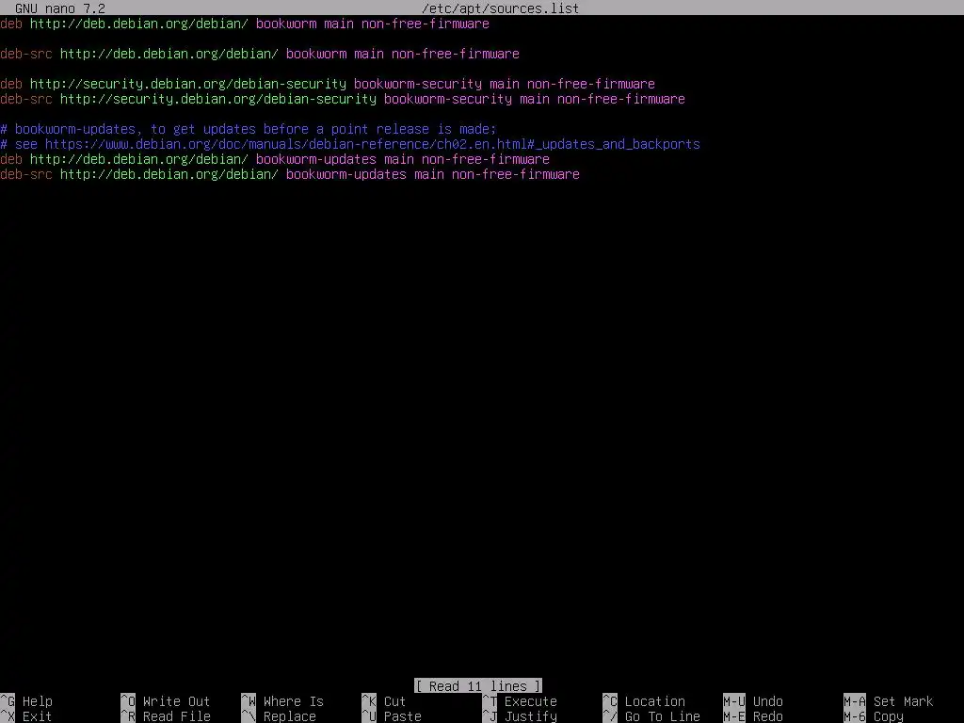This screenshot has width=964, height=723.
Task: Click the ^K Cut shortcut
Action: [384, 701]
